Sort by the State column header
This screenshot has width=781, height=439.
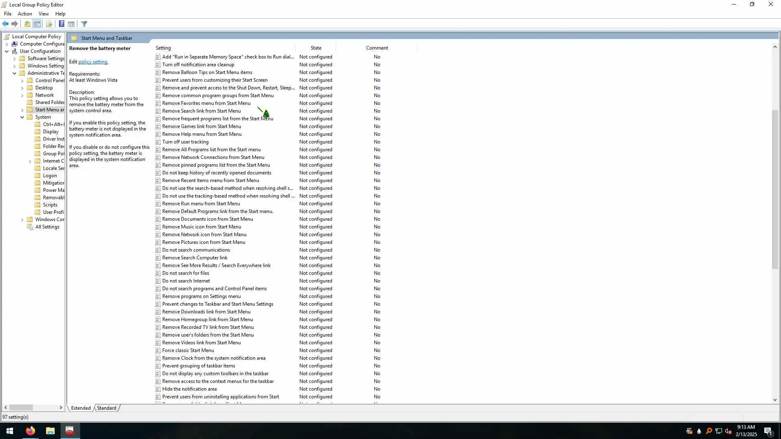click(316, 48)
